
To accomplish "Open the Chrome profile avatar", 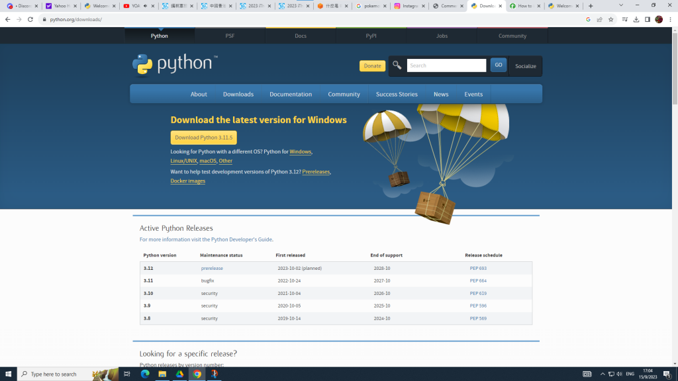I will 659,19.
